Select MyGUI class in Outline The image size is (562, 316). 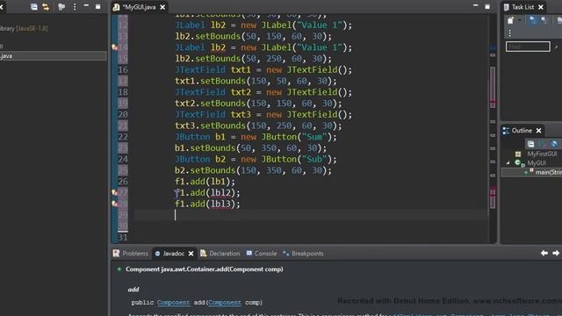point(537,163)
